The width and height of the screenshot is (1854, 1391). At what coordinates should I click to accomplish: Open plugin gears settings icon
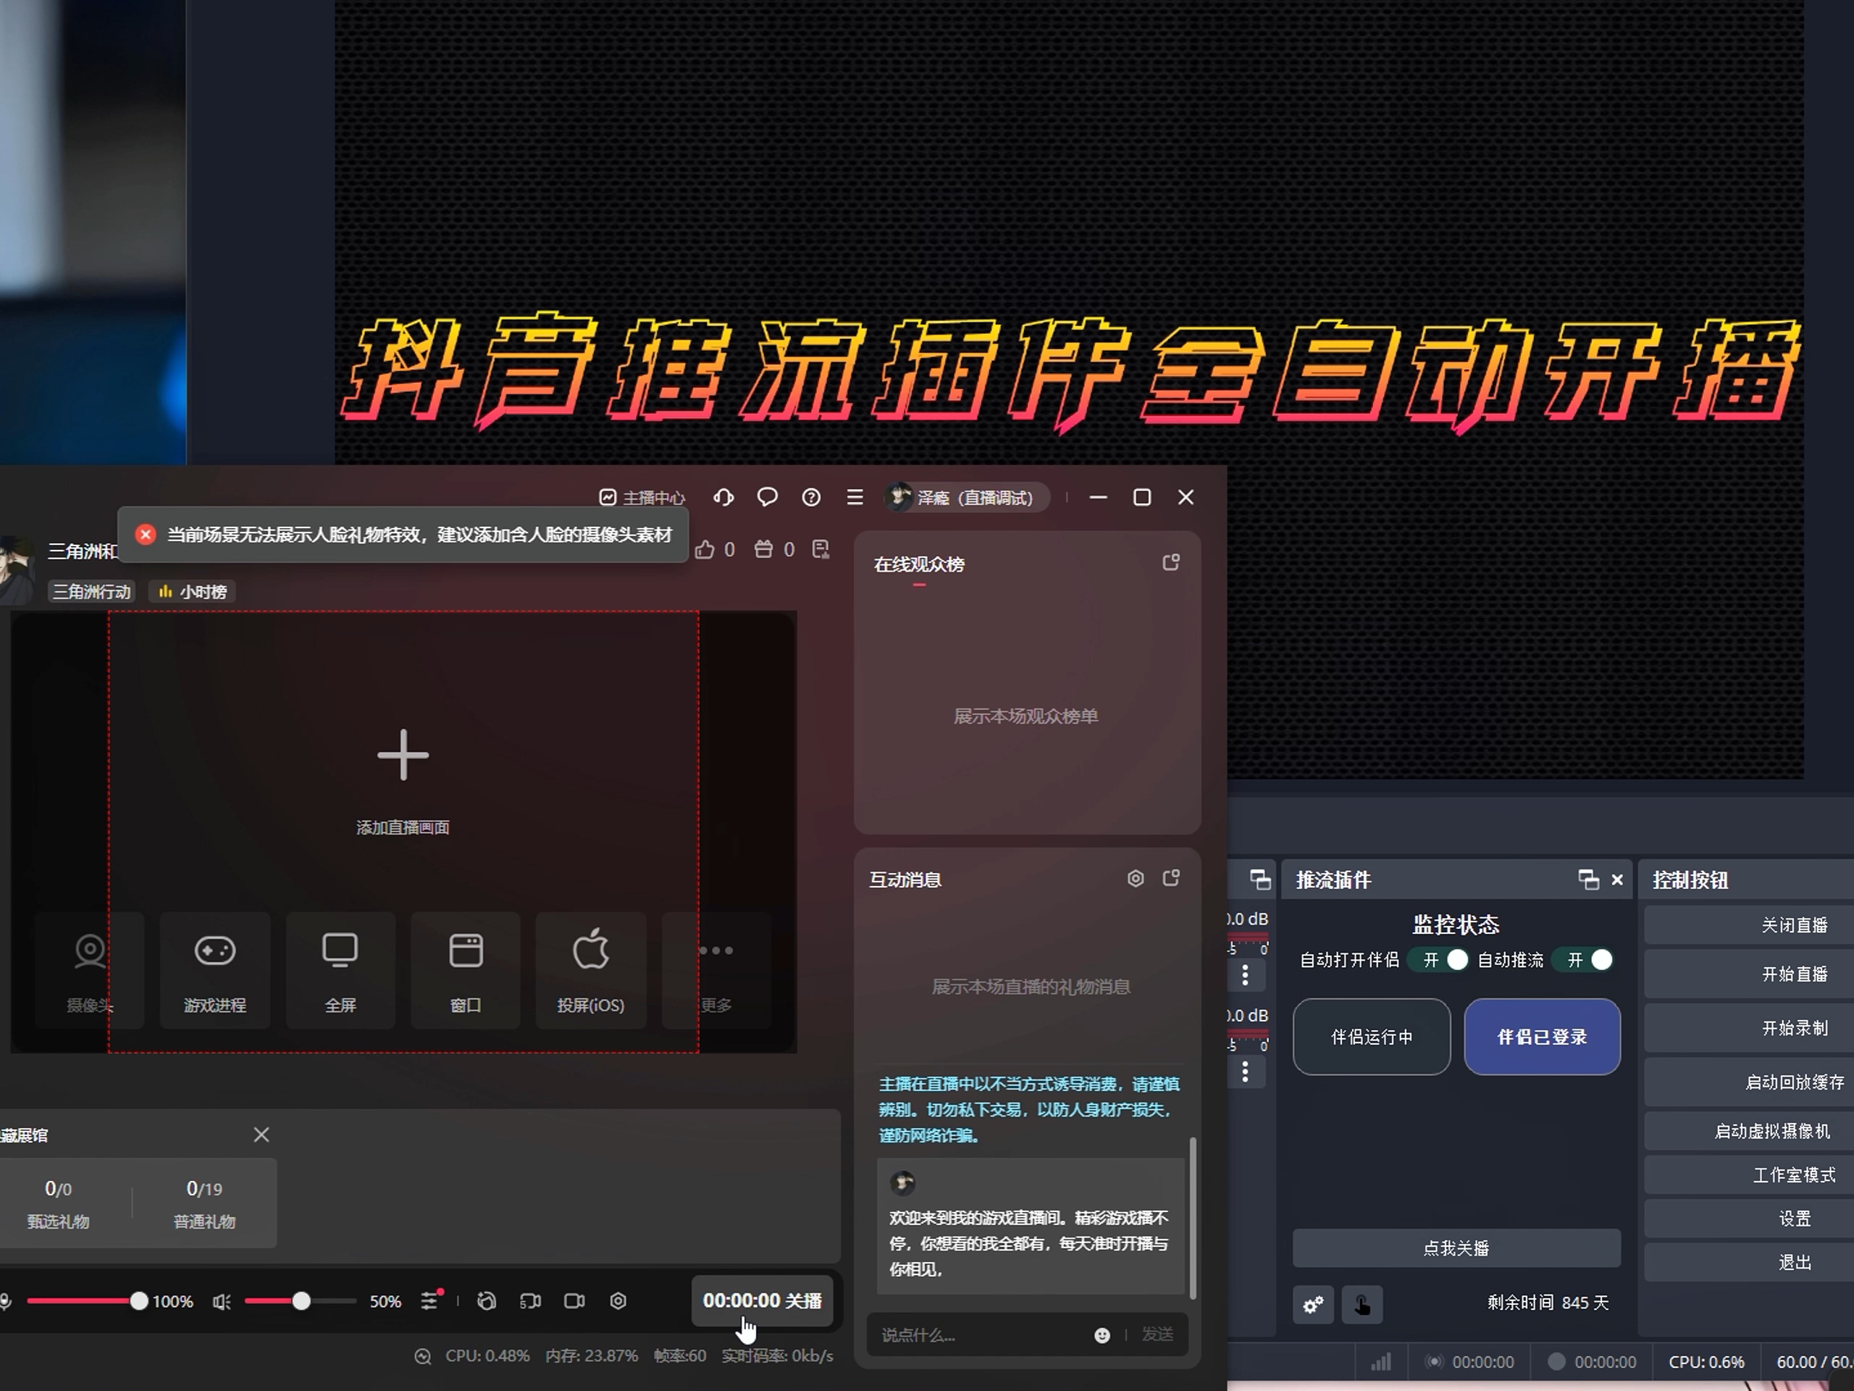pos(1314,1305)
